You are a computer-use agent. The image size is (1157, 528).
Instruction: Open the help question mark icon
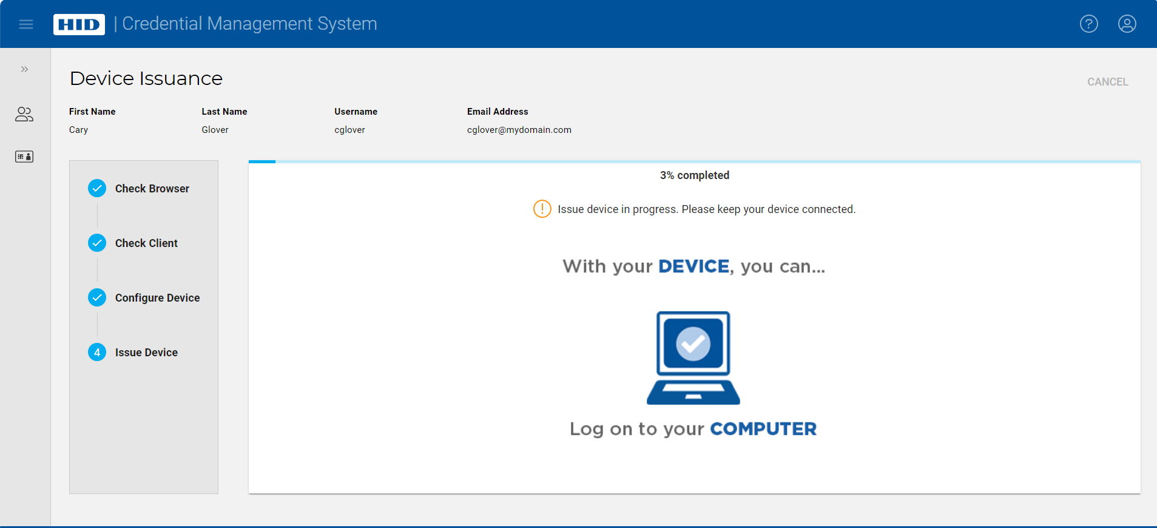tap(1088, 24)
